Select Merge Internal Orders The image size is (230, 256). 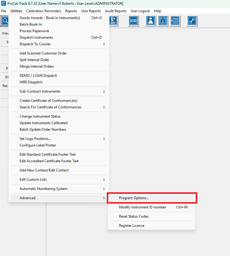(59, 66)
